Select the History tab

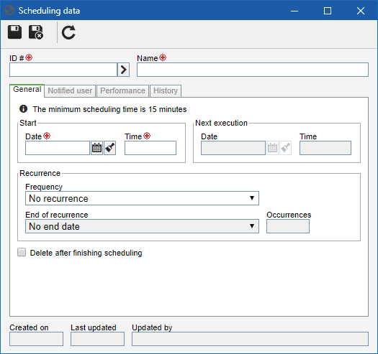[166, 91]
